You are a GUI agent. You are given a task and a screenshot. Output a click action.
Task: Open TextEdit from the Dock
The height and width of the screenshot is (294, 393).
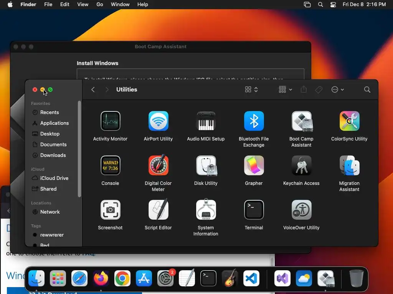[187, 278]
